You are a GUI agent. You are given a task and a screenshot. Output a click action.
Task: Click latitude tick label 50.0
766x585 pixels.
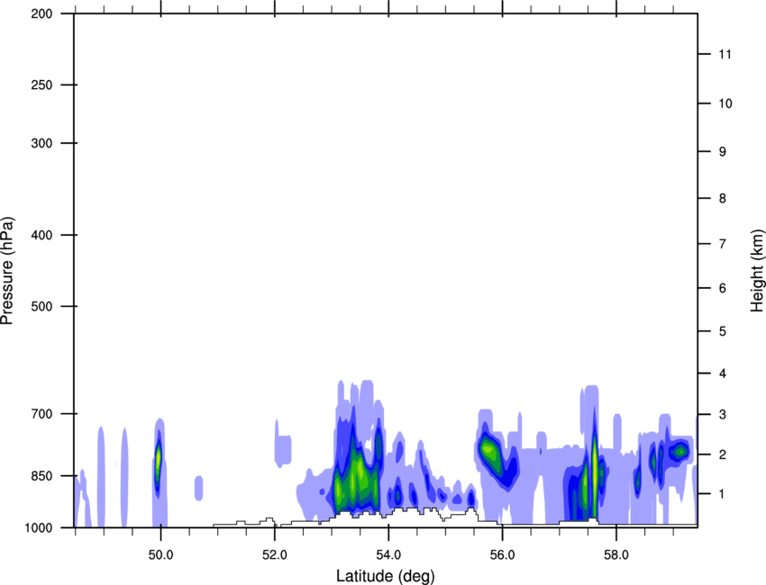(160, 555)
